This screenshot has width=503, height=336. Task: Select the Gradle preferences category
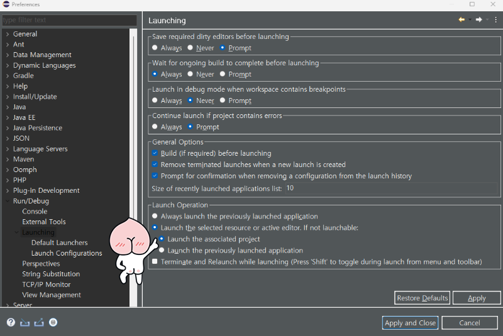click(23, 75)
